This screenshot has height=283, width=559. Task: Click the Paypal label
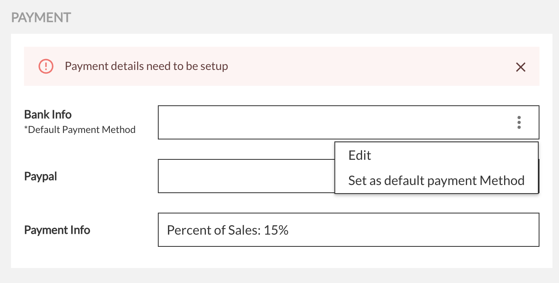pyautogui.click(x=41, y=176)
